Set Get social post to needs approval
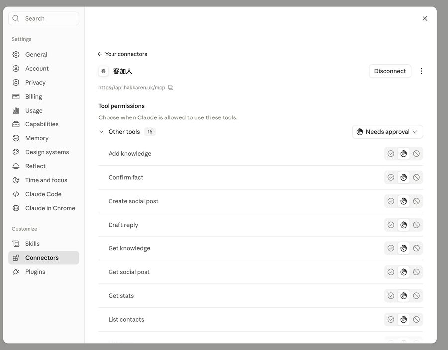 [x=403, y=272]
